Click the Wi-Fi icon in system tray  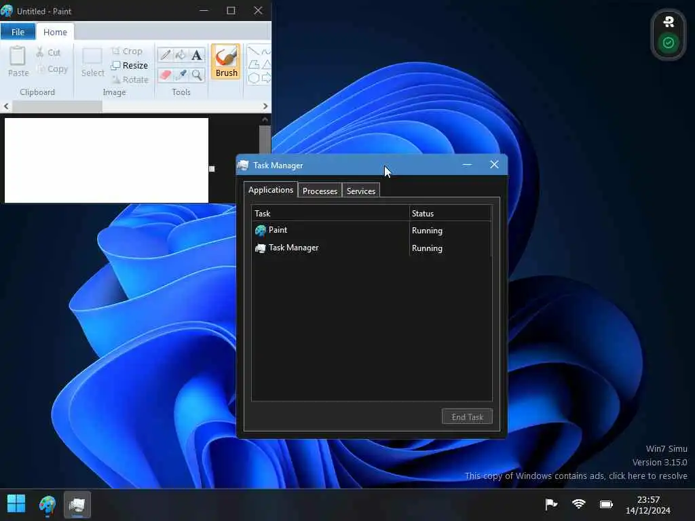(578, 504)
